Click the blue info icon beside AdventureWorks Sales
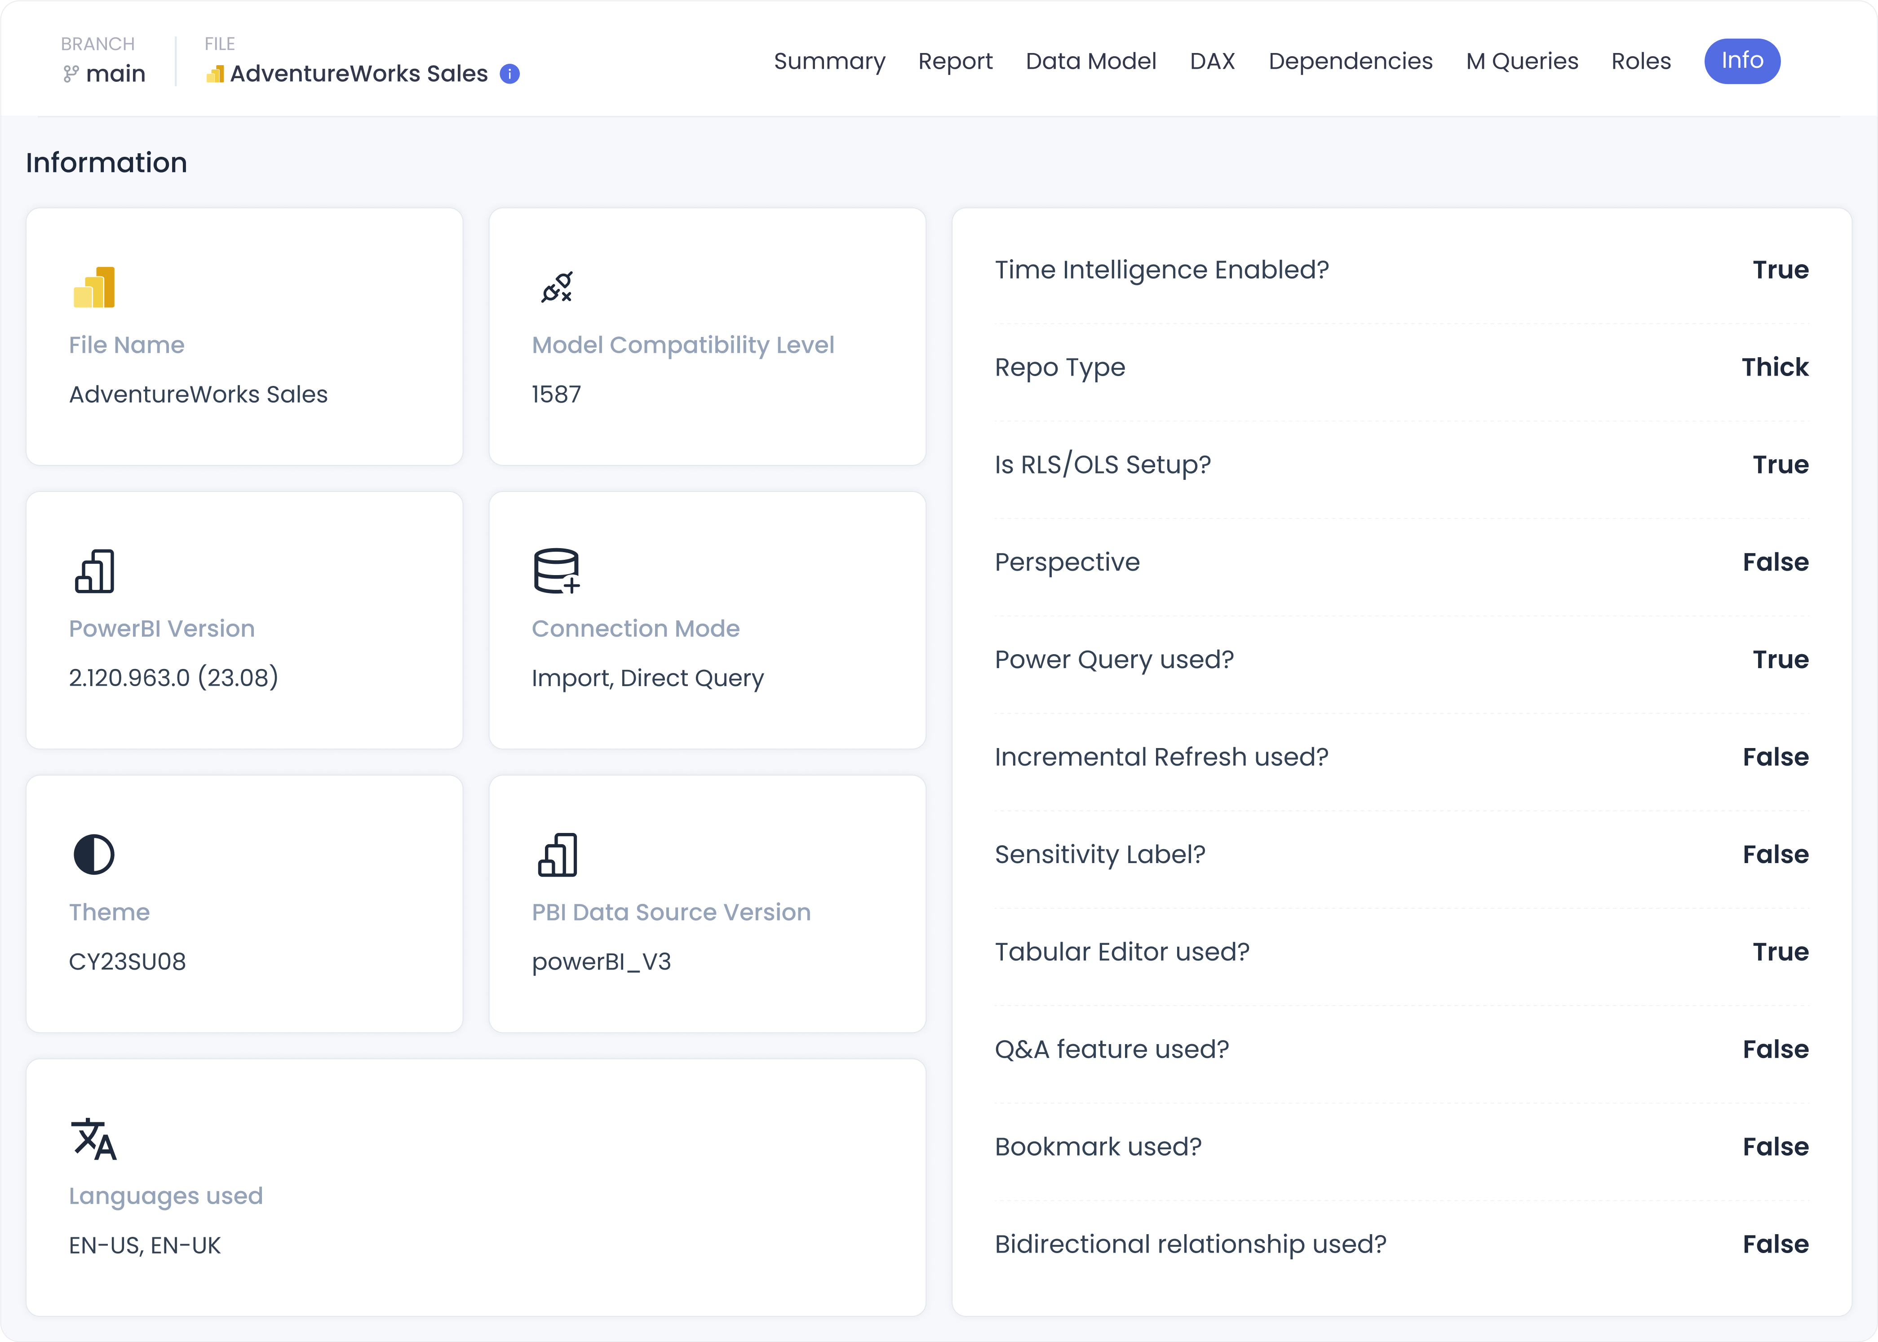 pos(510,74)
